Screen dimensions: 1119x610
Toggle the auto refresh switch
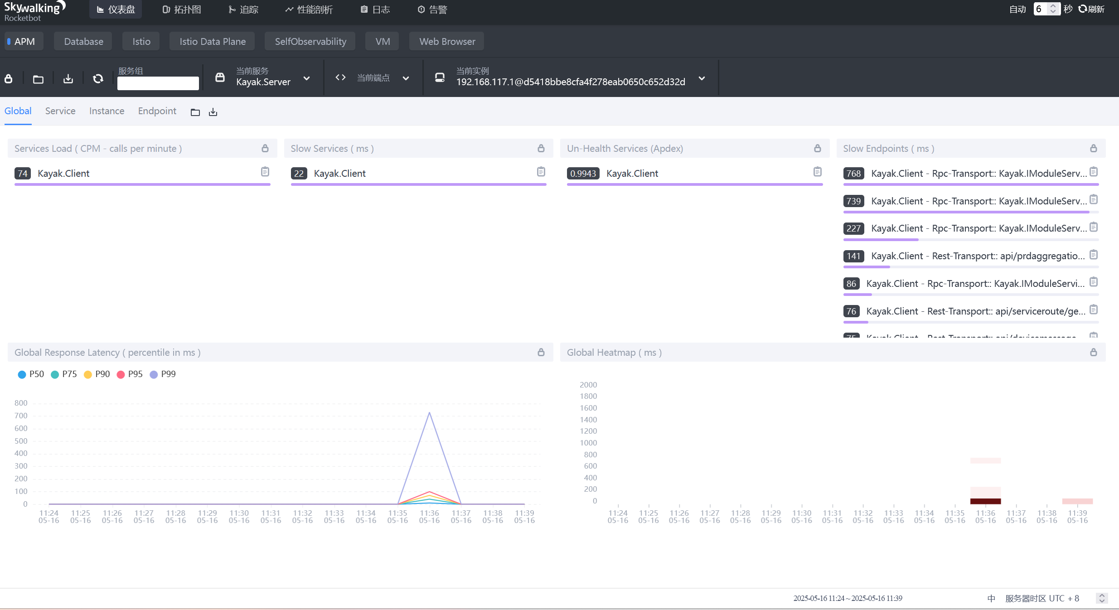pos(1017,9)
